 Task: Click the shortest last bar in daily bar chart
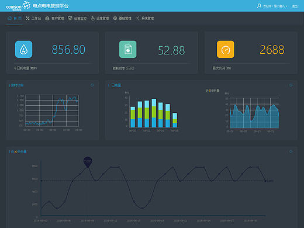pos(175,120)
